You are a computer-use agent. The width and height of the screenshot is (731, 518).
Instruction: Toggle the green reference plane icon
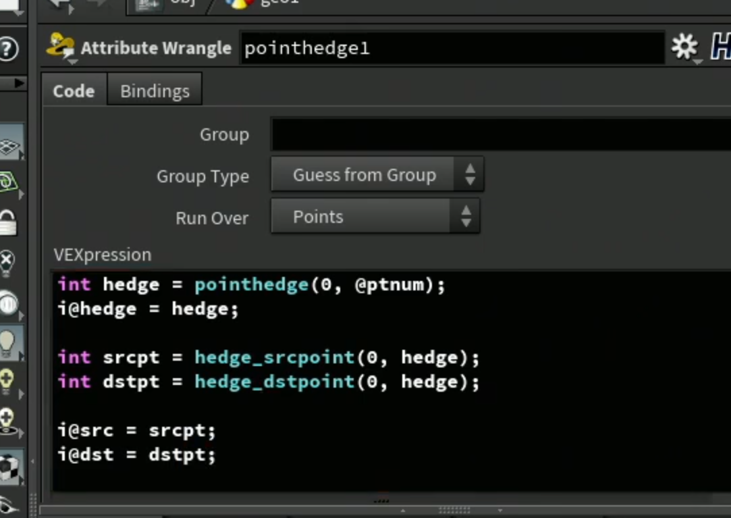click(x=9, y=182)
